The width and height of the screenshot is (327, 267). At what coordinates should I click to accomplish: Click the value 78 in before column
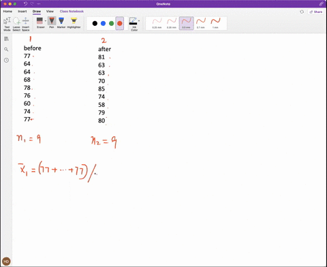(27, 88)
